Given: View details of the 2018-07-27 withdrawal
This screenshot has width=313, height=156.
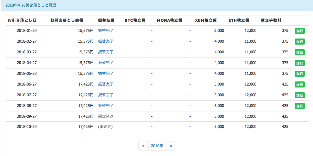Looking at the screenshot, I should 299,95.
